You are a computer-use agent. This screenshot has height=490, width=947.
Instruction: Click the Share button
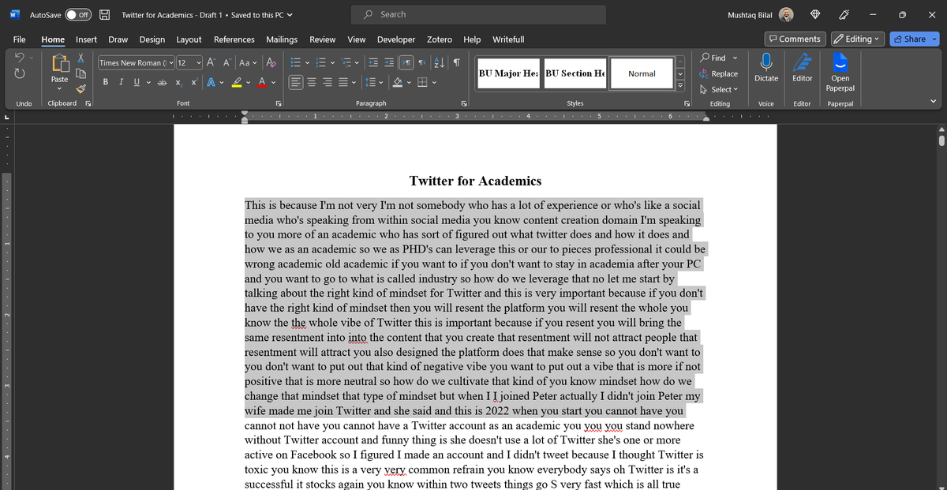909,39
